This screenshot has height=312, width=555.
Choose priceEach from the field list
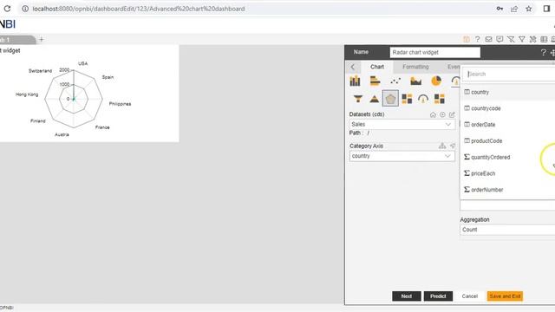tap(507, 173)
